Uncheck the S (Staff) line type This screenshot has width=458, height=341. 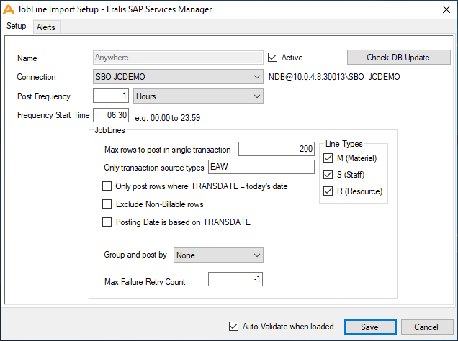(329, 175)
